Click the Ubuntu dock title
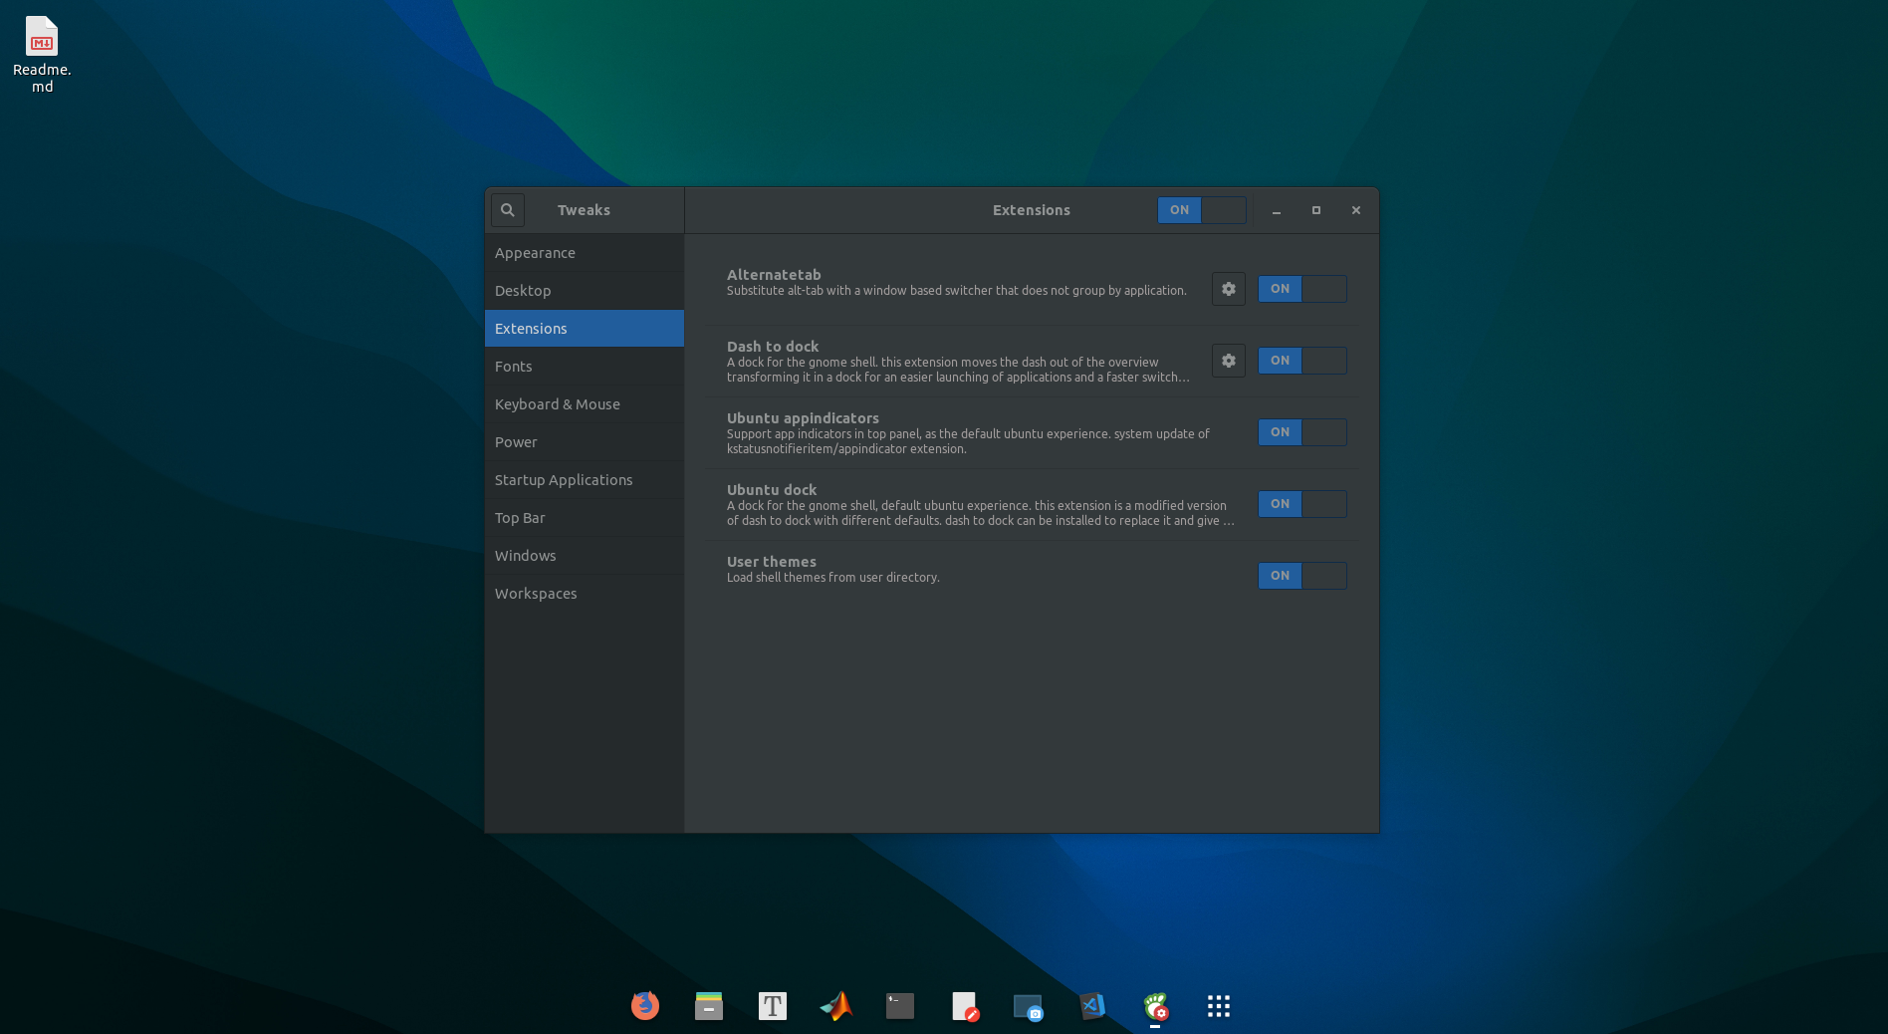 point(772,490)
